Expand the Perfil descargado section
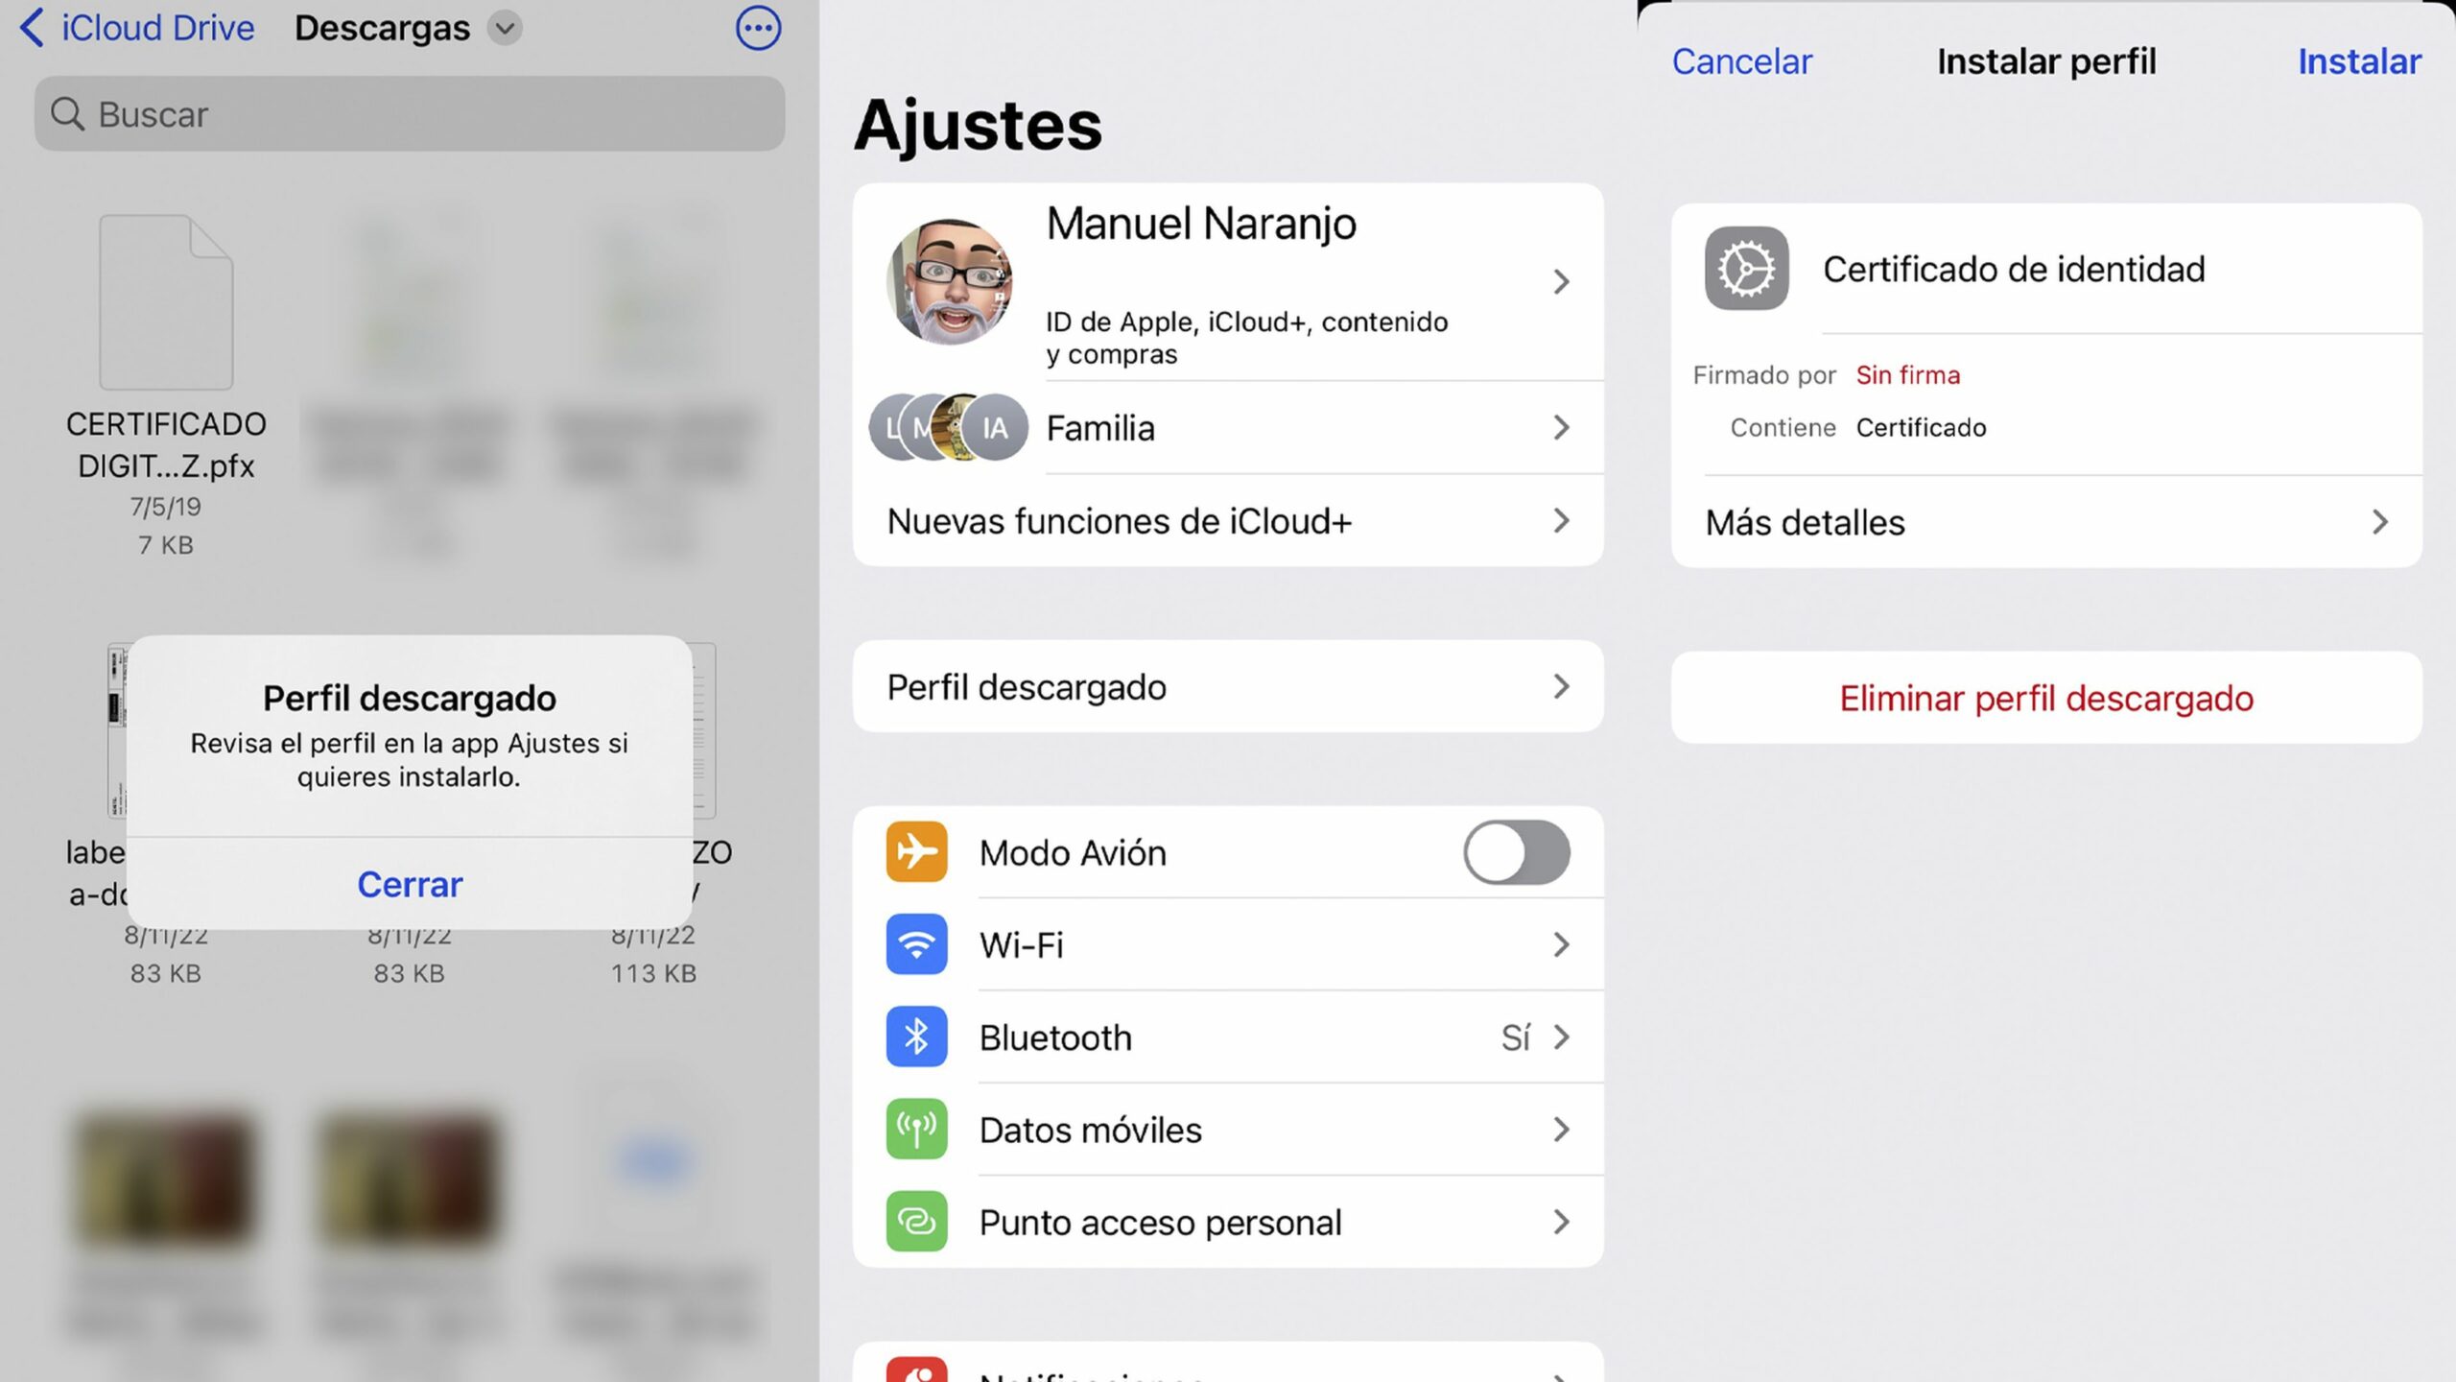This screenshot has height=1382, width=2456. click(1226, 685)
